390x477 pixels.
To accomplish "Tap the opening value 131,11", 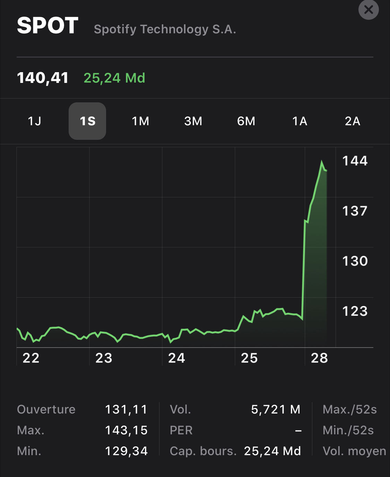I will coord(127,409).
